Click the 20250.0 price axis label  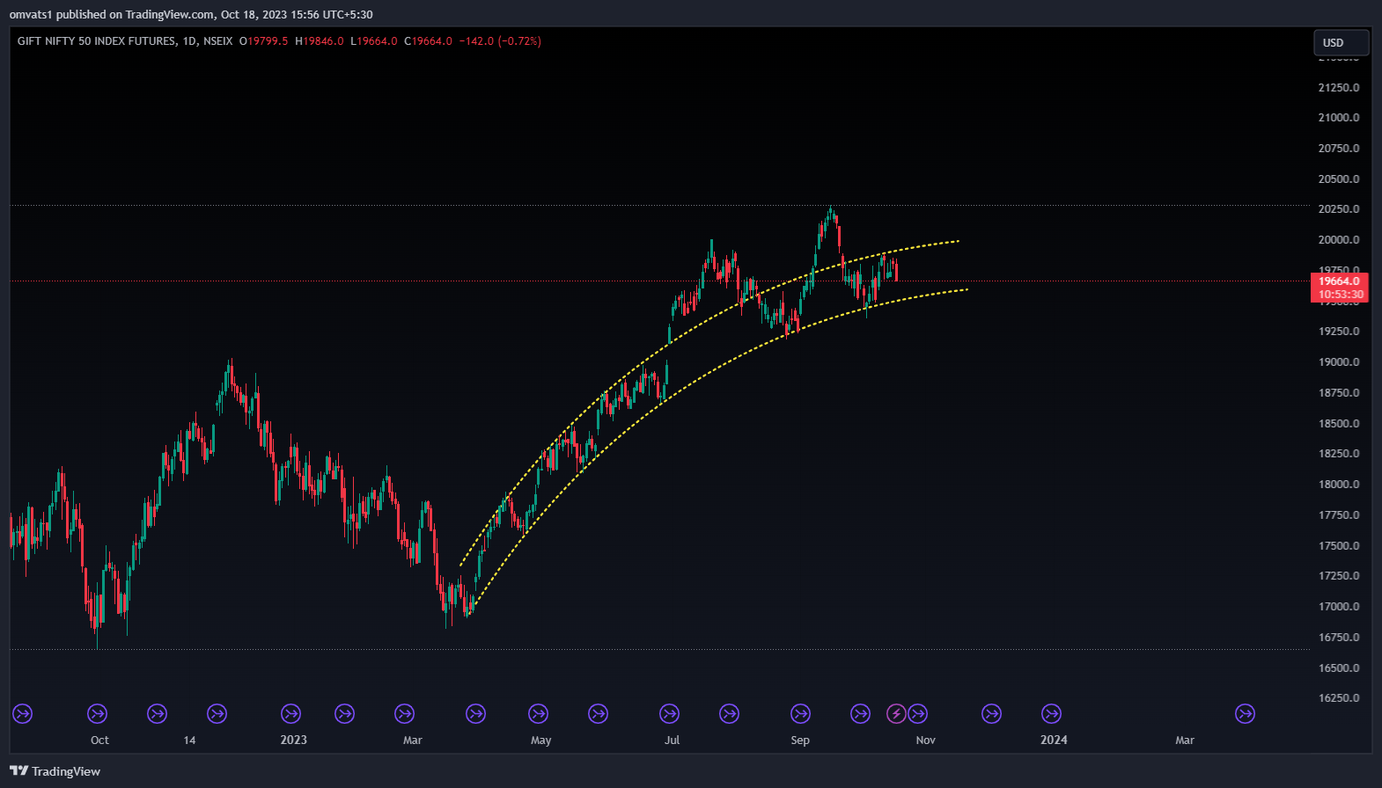pos(1338,209)
